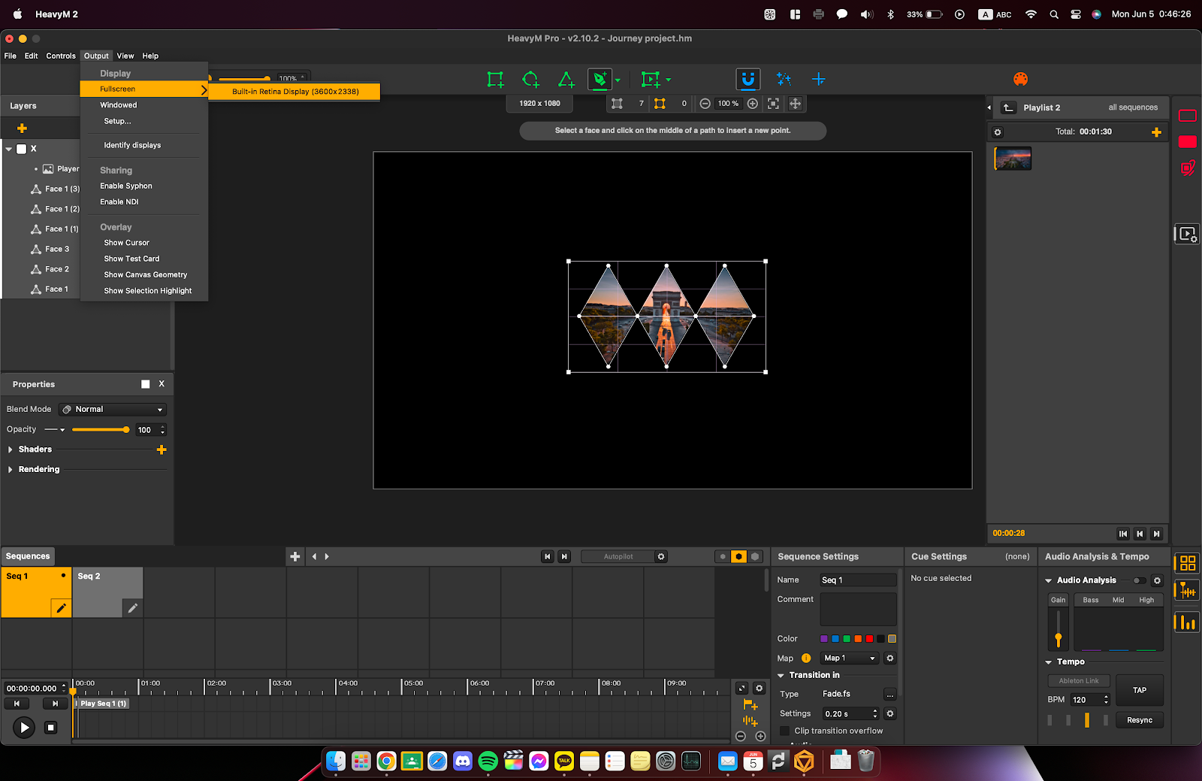
Task: Stop timeline playback
Action: point(51,728)
